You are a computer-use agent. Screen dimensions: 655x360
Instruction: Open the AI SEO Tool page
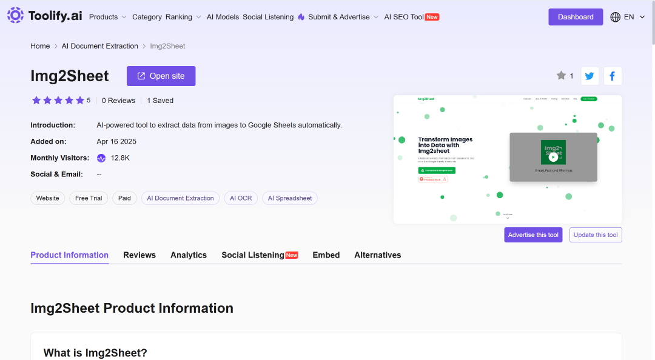point(411,17)
